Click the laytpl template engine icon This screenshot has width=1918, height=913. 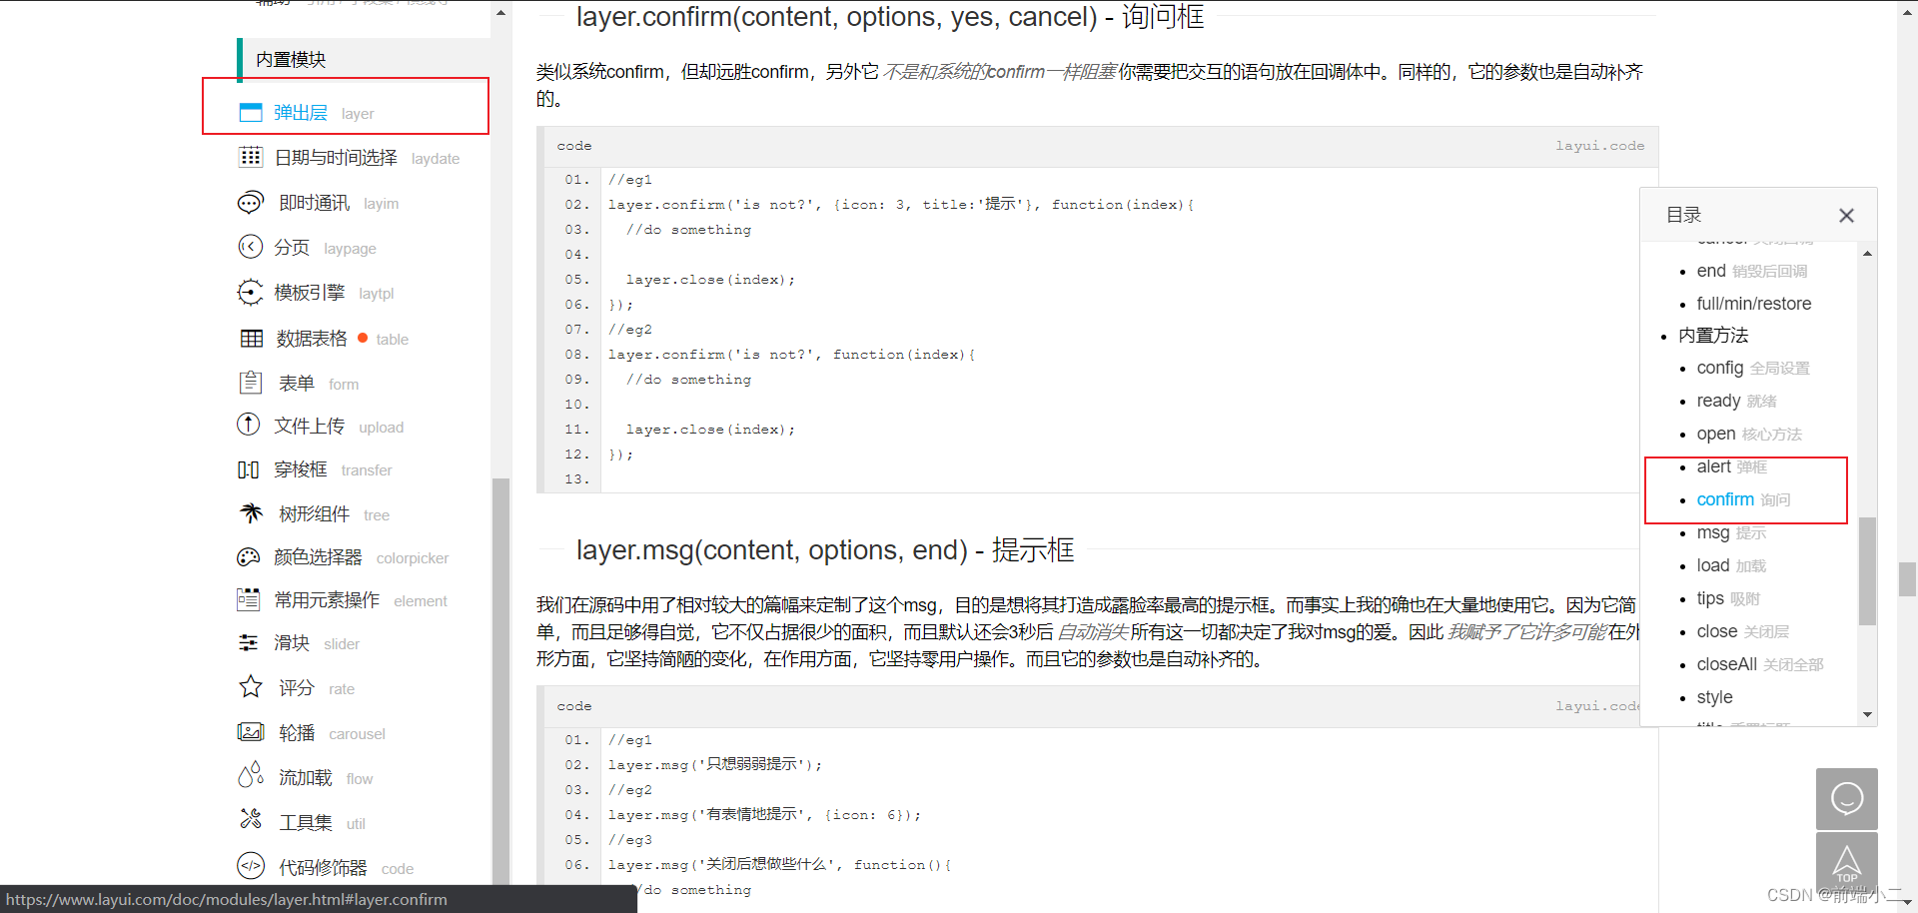pos(251,292)
